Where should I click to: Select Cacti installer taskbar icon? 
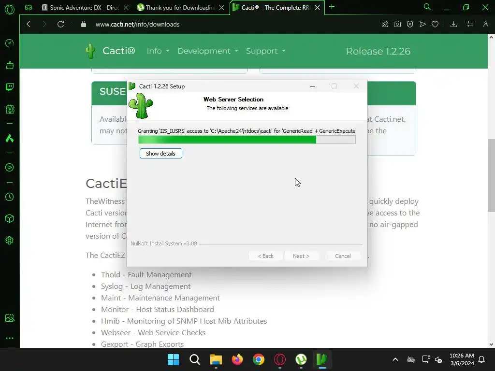coord(322,359)
